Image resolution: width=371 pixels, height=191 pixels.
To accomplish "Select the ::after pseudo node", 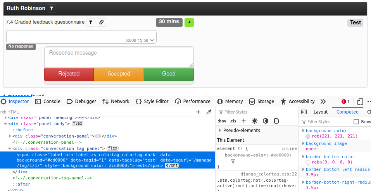I will point(21,184).
